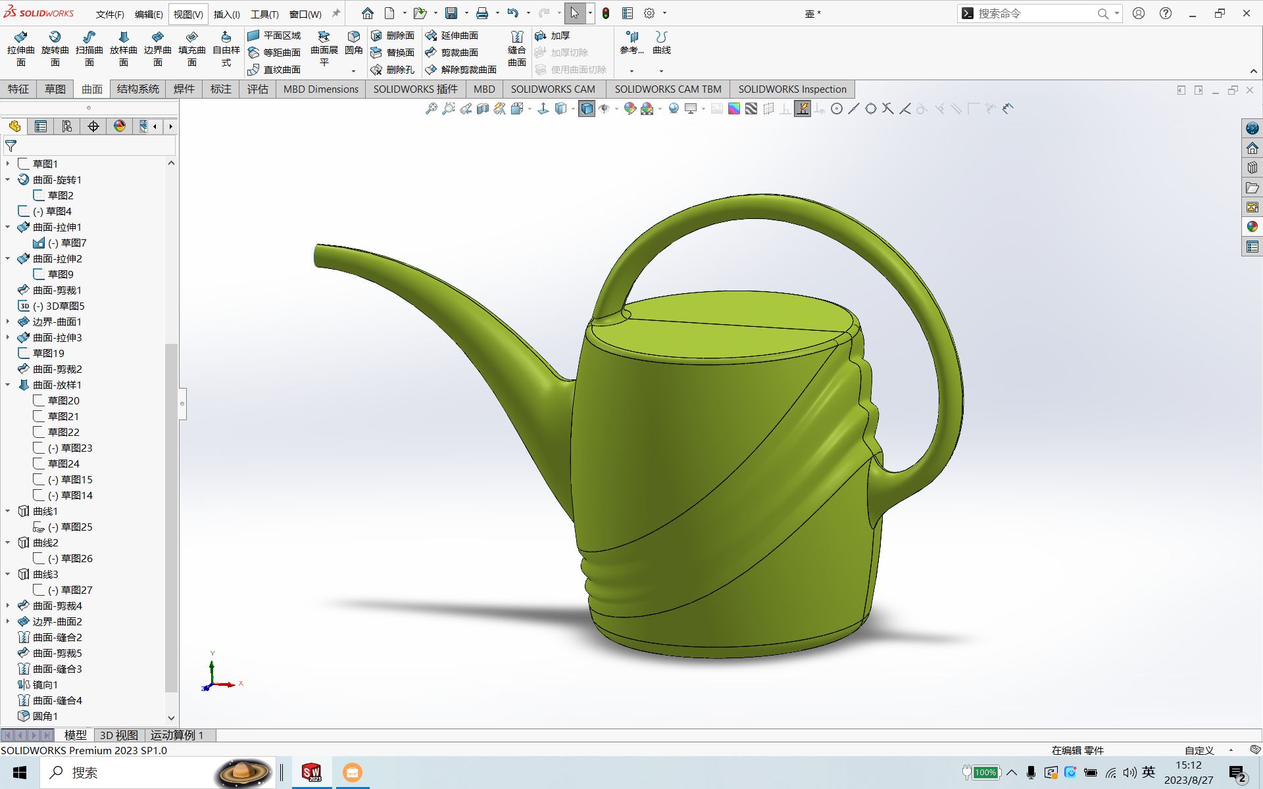Open the FeatureManager design tree tab icon
Screen dimensions: 1263x789
click(14, 126)
